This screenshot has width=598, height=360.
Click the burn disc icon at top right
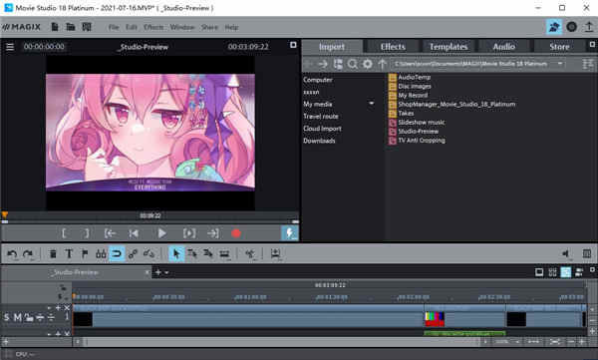(571, 27)
